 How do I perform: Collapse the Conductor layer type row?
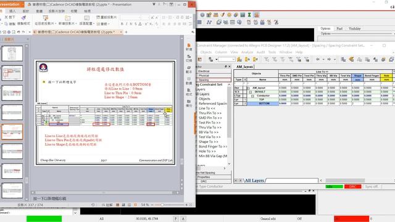pos(252,96)
